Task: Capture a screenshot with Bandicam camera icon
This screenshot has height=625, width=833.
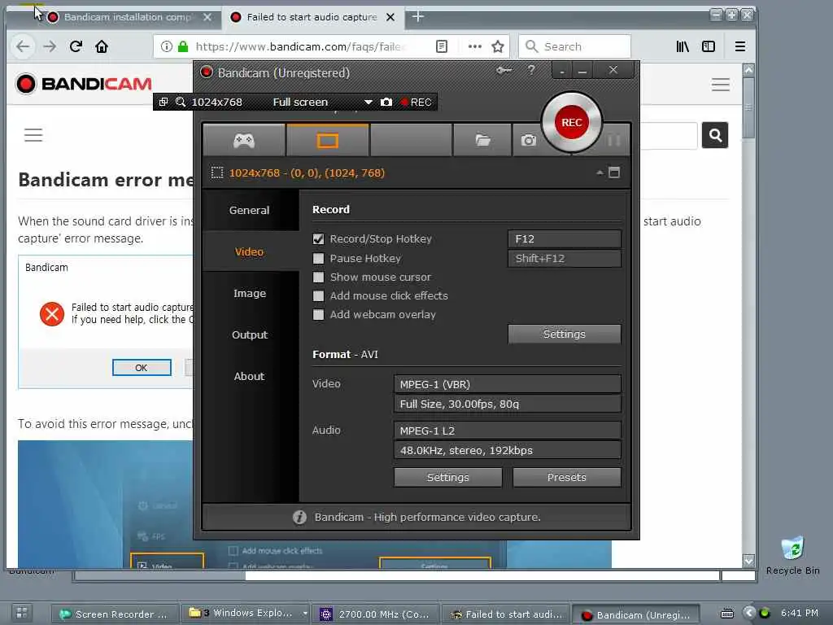Action: pyautogui.click(x=528, y=140)
